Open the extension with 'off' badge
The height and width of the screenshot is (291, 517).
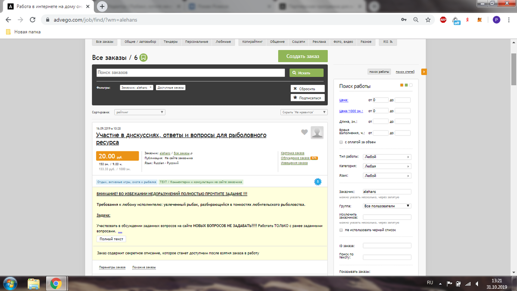pos(456,20)
